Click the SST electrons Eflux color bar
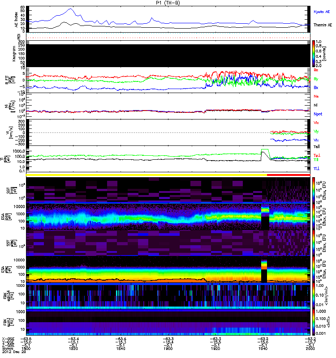 click(x=314, y=243)
